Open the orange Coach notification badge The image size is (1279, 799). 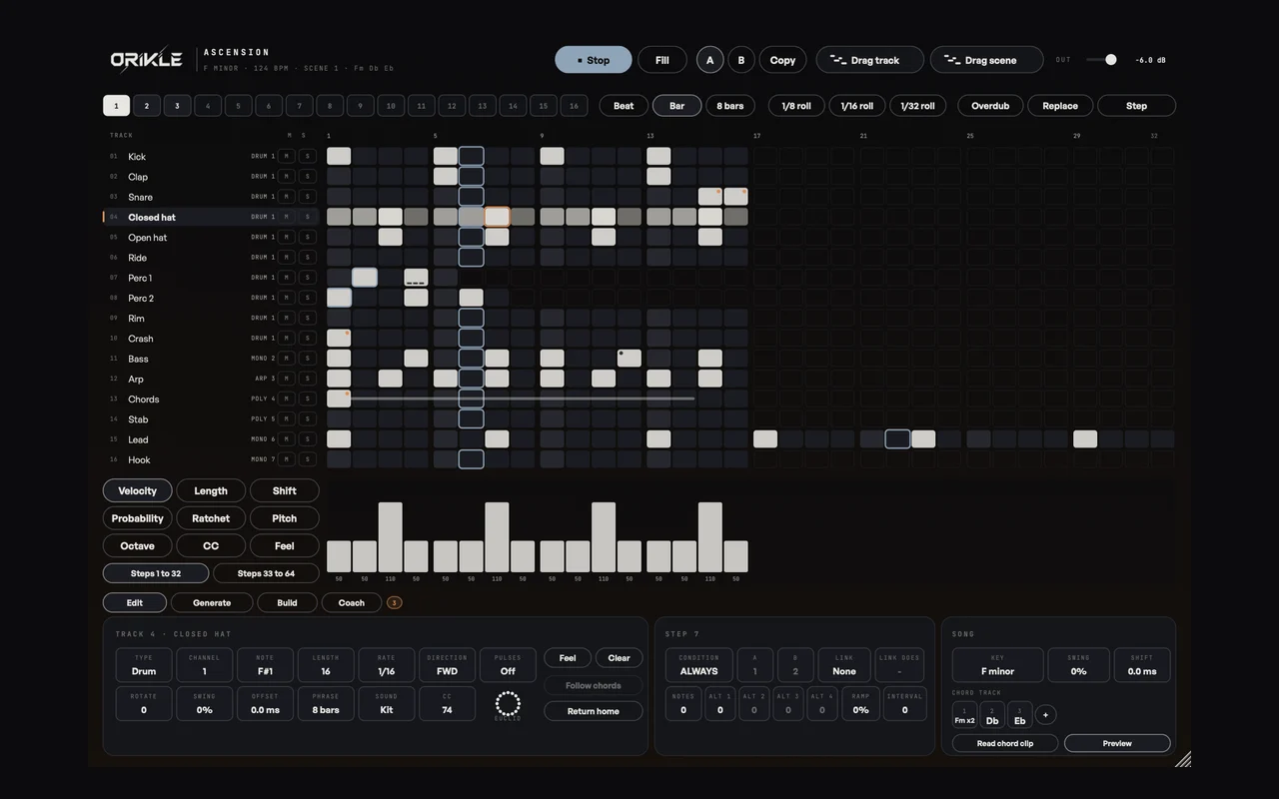point(394,602)
